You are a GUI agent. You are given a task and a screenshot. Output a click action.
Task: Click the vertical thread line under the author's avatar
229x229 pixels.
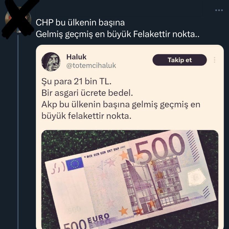pyautogui.click(x=18, y=131)
